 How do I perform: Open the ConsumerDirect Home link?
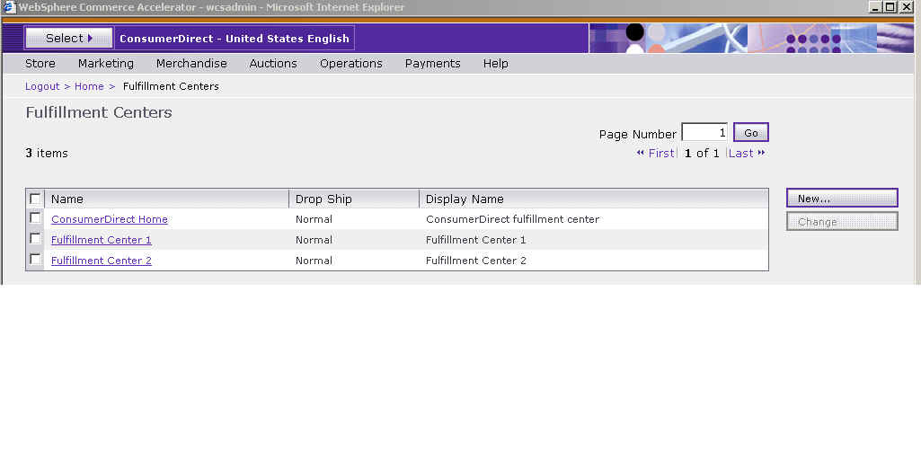tap(110, 219)
